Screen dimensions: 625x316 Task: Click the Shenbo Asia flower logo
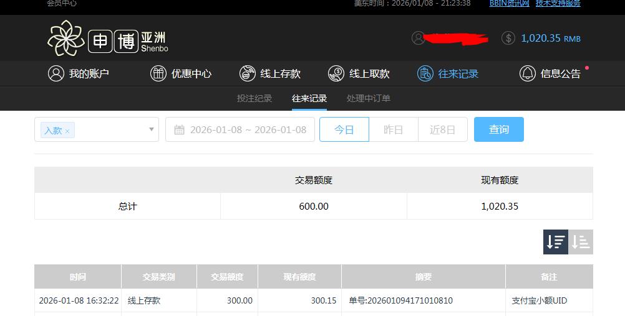pos(65,38)
